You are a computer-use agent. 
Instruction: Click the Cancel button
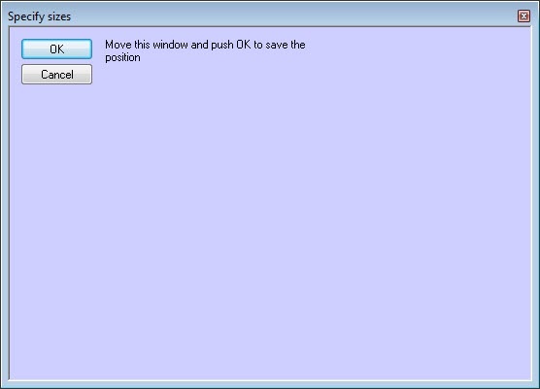click(x=57, y=75)
